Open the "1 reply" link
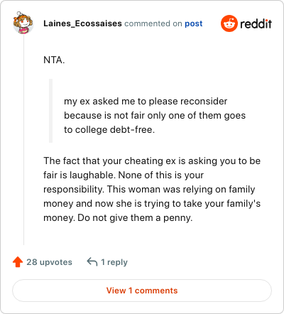Screen dimensions: 284x314 114,262
